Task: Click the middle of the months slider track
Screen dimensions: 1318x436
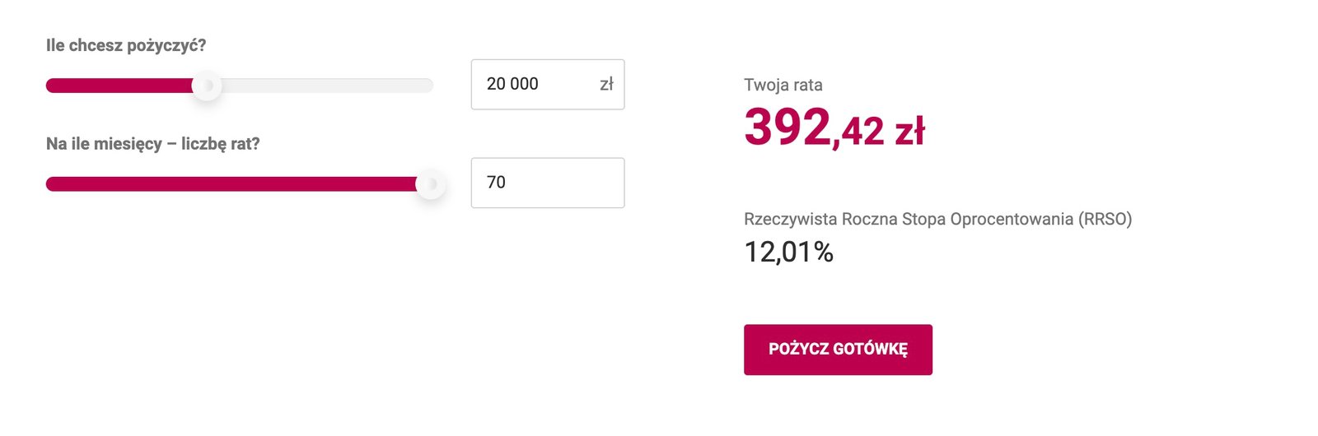Action: point(239,183)
